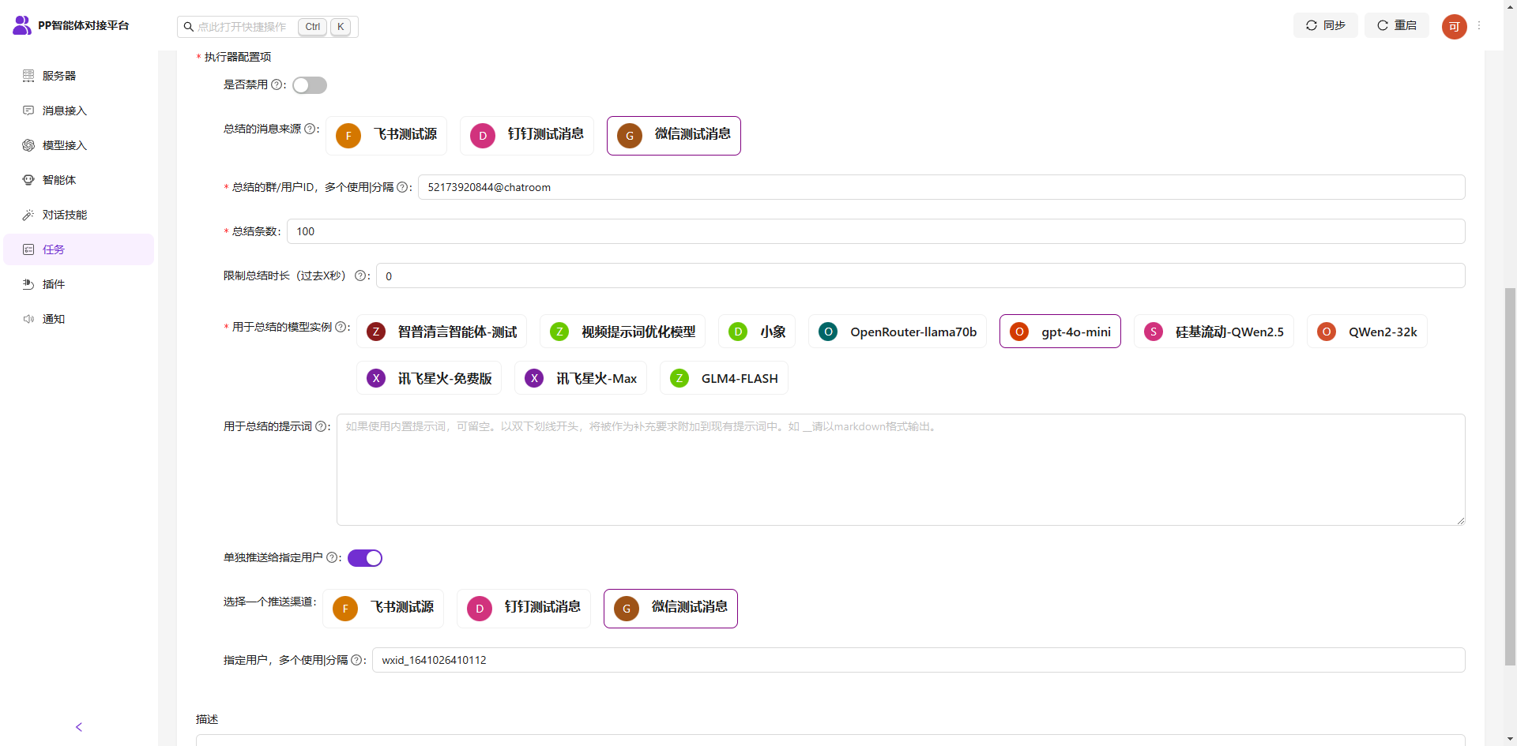Click the 描述 input box
This screenshot has height=746, width=1517.
(830, 740)
